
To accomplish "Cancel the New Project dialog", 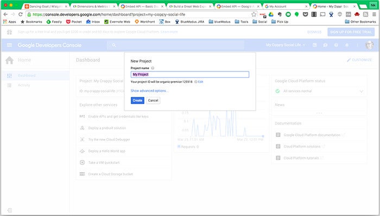I will [x=153, y=100].
